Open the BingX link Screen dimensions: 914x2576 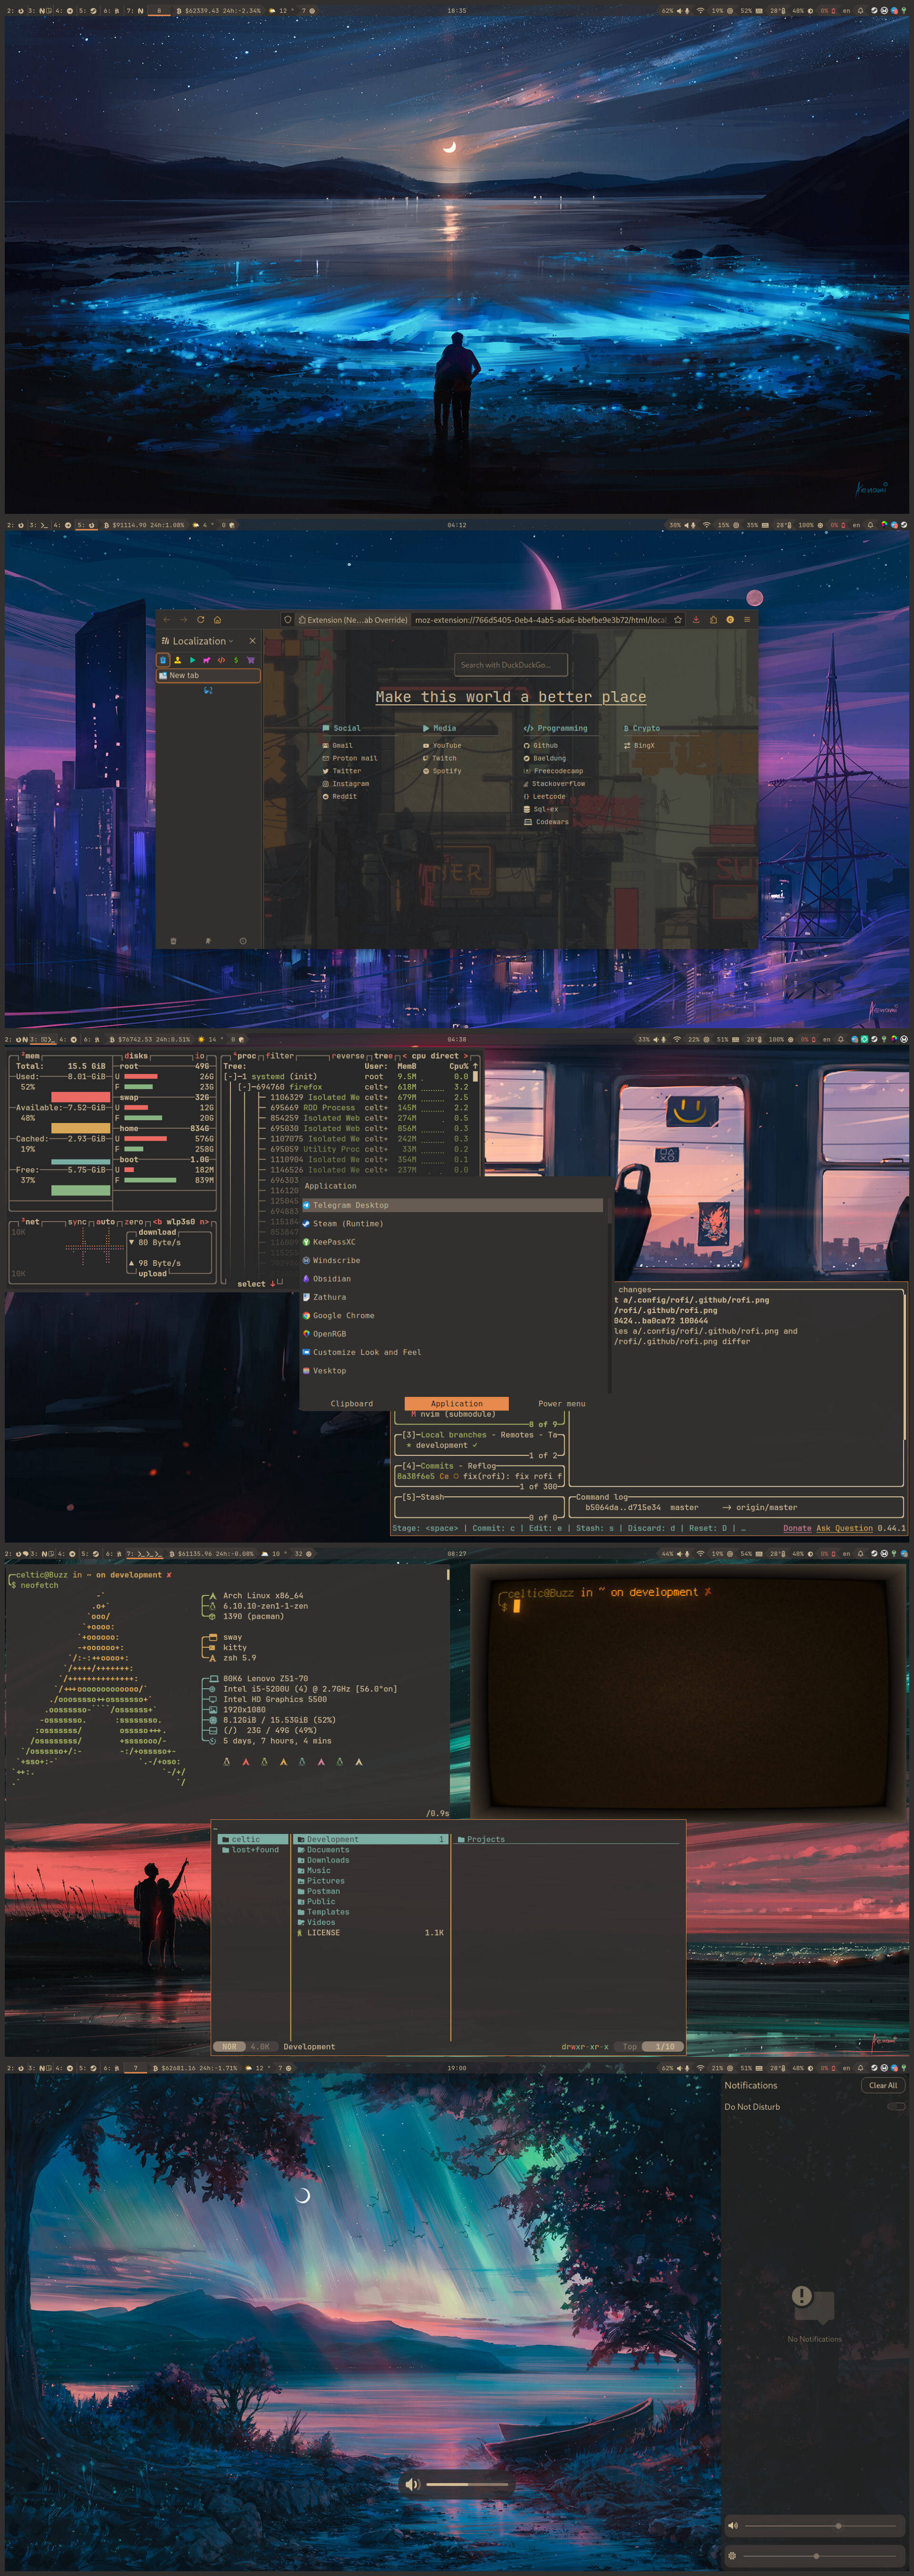[x=639, y=745]
